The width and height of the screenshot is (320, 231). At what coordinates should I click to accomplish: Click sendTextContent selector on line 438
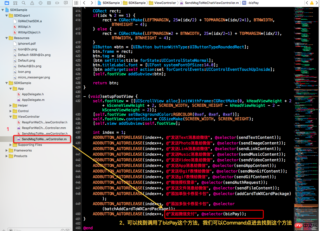tap(256, 137)
